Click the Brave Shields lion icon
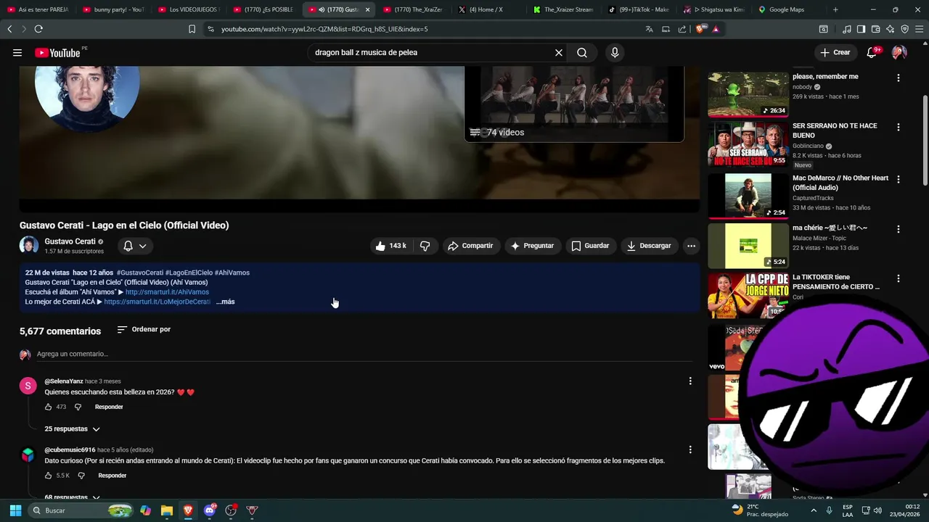Screen dimensions: 929x522 pyautogui.click(x=701, y=29)
